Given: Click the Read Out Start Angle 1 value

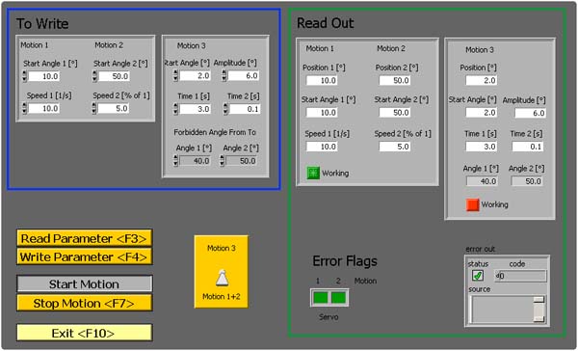Looking at the screenshot, I should click(322, 113).
